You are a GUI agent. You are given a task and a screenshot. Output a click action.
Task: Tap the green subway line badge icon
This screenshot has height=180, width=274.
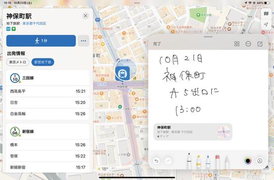tap(13, 29)
